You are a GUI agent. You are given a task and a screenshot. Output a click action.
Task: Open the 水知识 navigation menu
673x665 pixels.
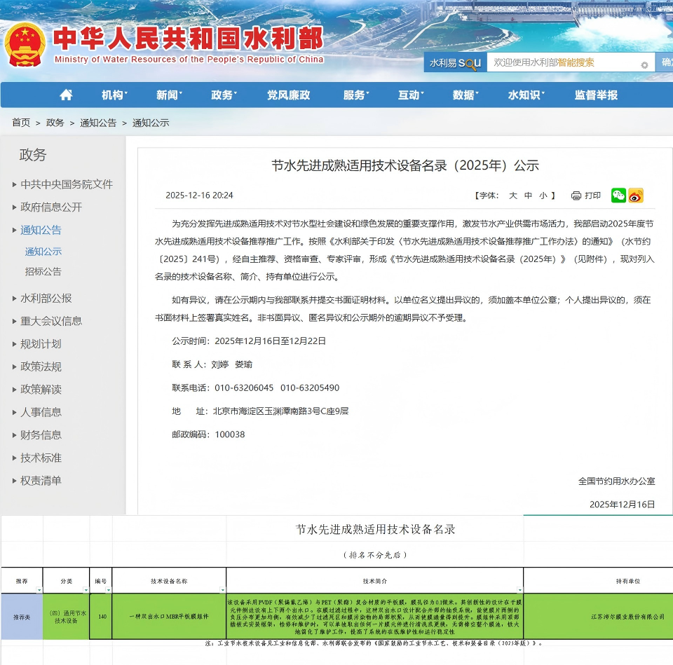point(526,95)
